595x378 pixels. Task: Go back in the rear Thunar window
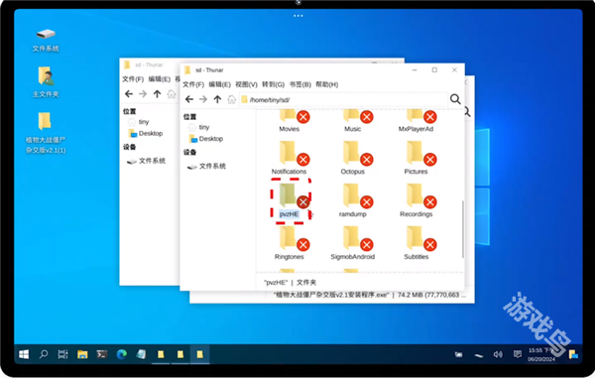(x=129, y=93)
